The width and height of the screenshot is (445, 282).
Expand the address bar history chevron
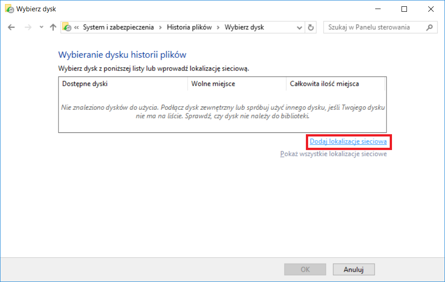(299, 28)
